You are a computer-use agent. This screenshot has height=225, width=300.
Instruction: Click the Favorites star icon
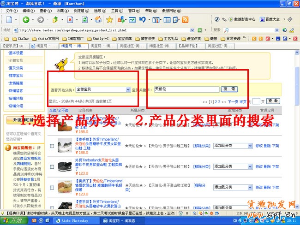(109, 19)
